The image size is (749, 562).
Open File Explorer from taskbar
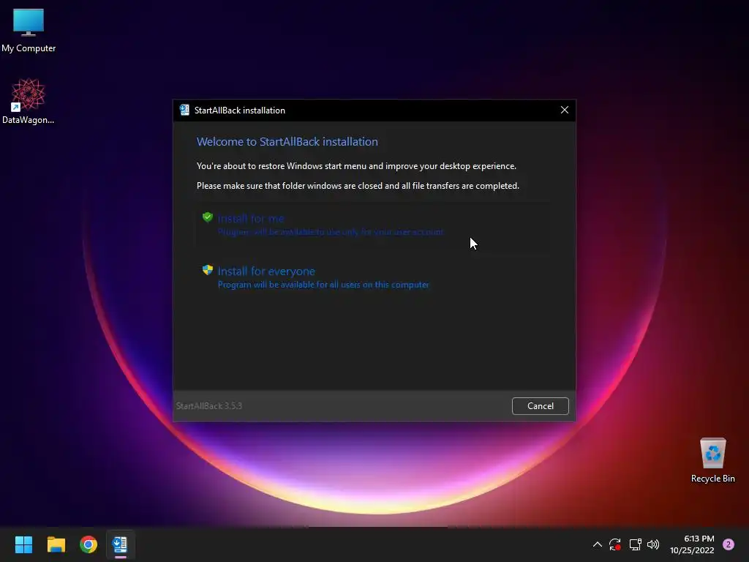[x=56, y=544]
